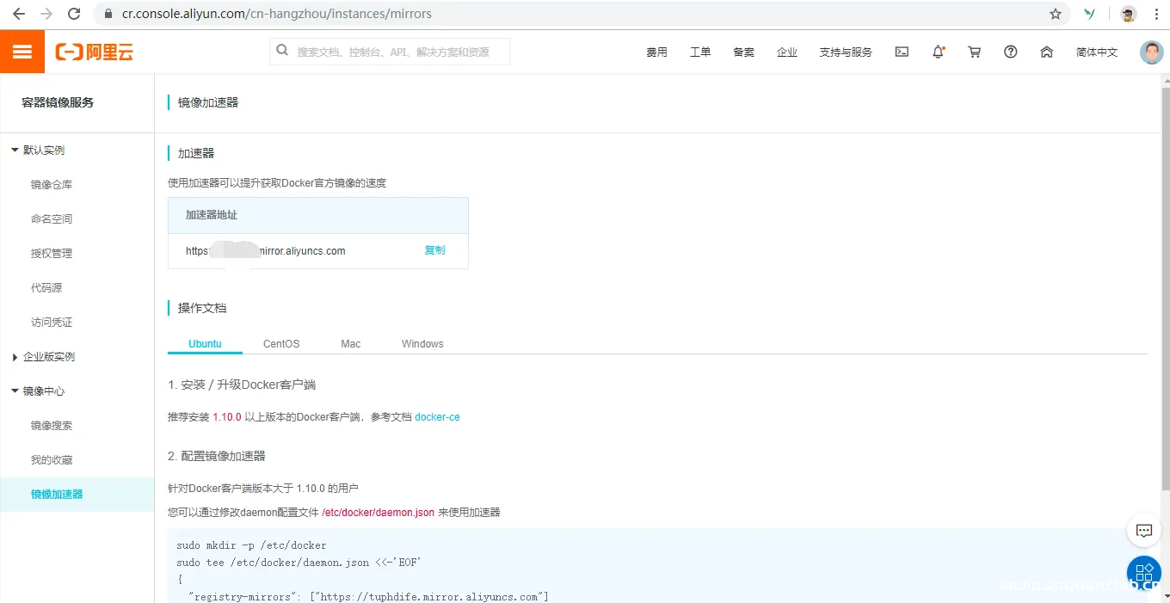
Task: Open 授权管理 in sidebar
Action: pyautogui.click(x=52, y=253)
